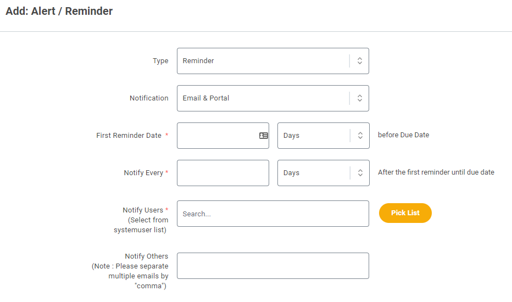This screenshot has height=302, width=512.
Task: Click the Add: Alert / Reminder heading
Action: [59, 11]
